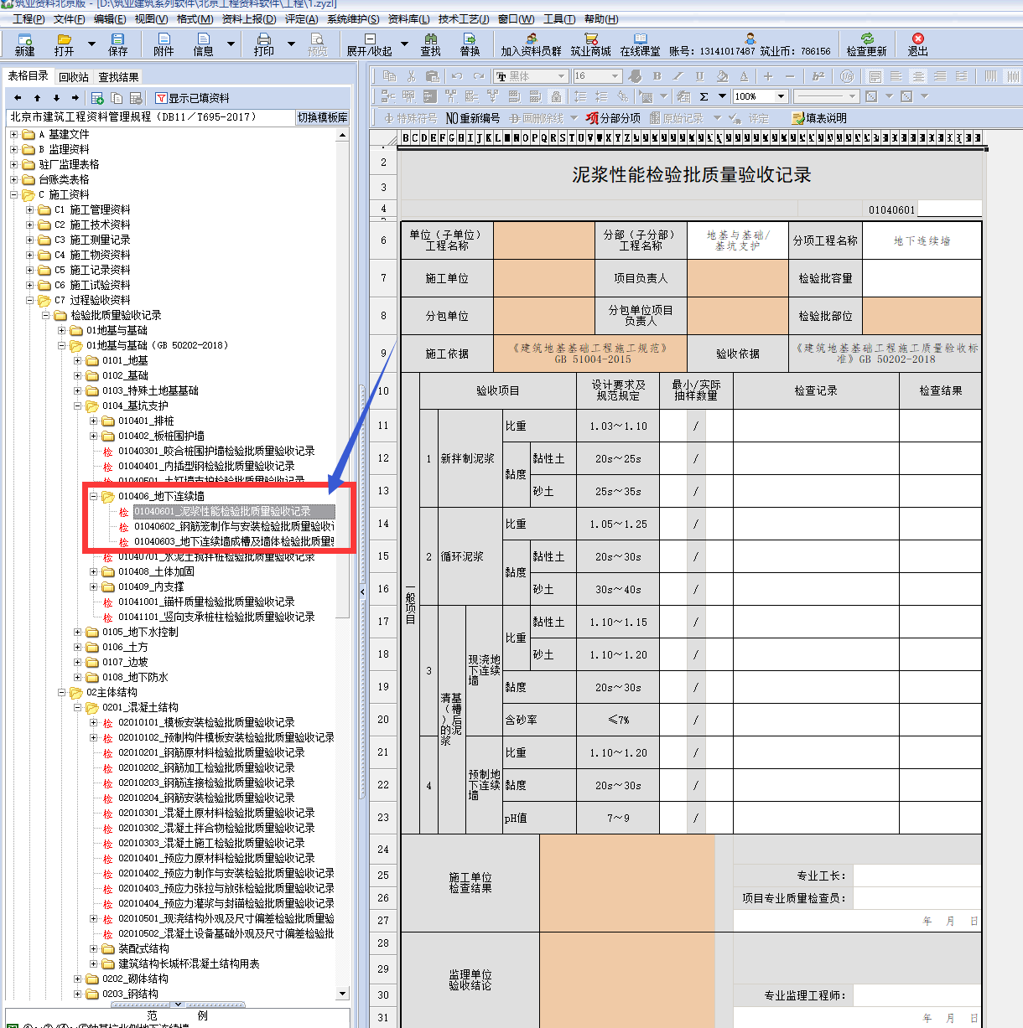
Task: Click the 加入资料员群 group icon
Action: [532, 39]
